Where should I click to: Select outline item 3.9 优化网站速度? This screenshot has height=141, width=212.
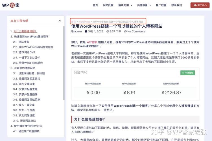coord(27,115)
